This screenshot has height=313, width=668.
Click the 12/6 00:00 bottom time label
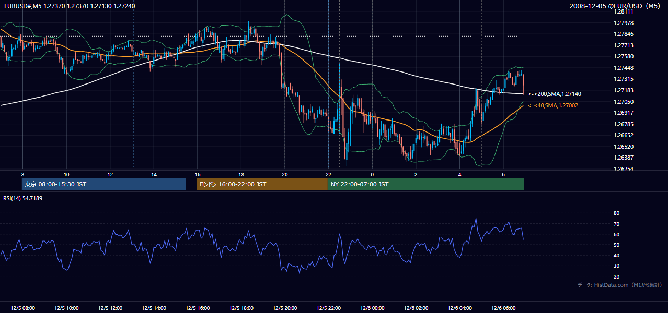(372, 308)
